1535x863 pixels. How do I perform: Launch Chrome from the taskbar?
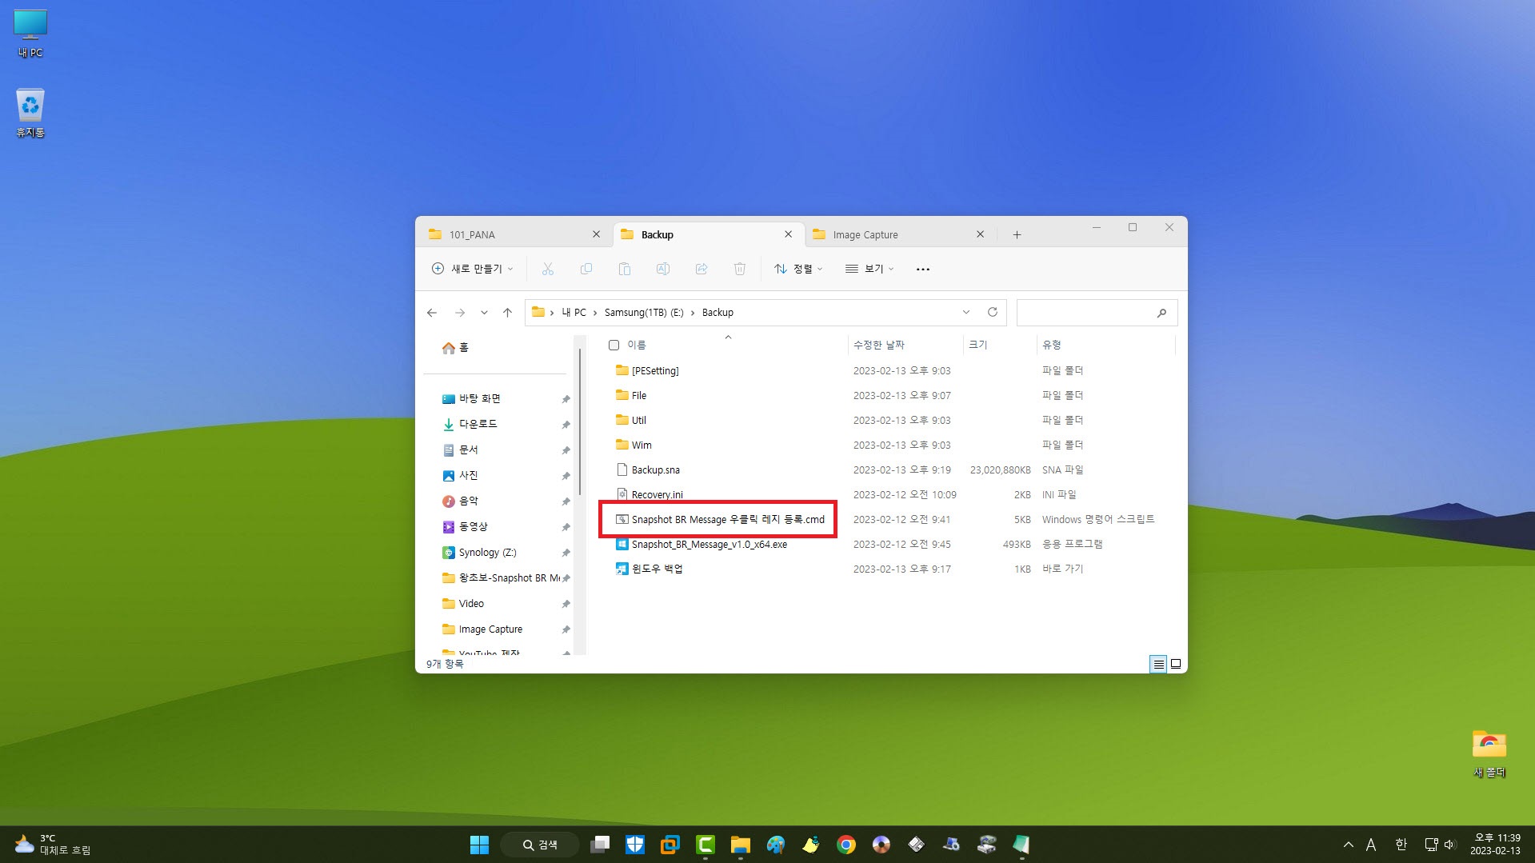845,845
